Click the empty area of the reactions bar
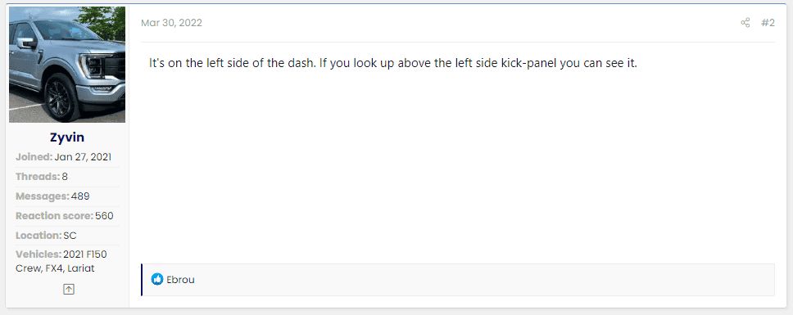 [480, 280]
